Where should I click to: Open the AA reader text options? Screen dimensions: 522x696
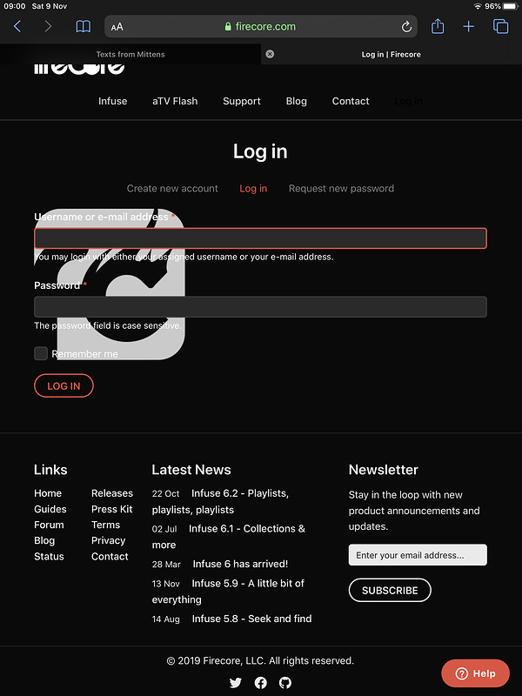[117, 27]
